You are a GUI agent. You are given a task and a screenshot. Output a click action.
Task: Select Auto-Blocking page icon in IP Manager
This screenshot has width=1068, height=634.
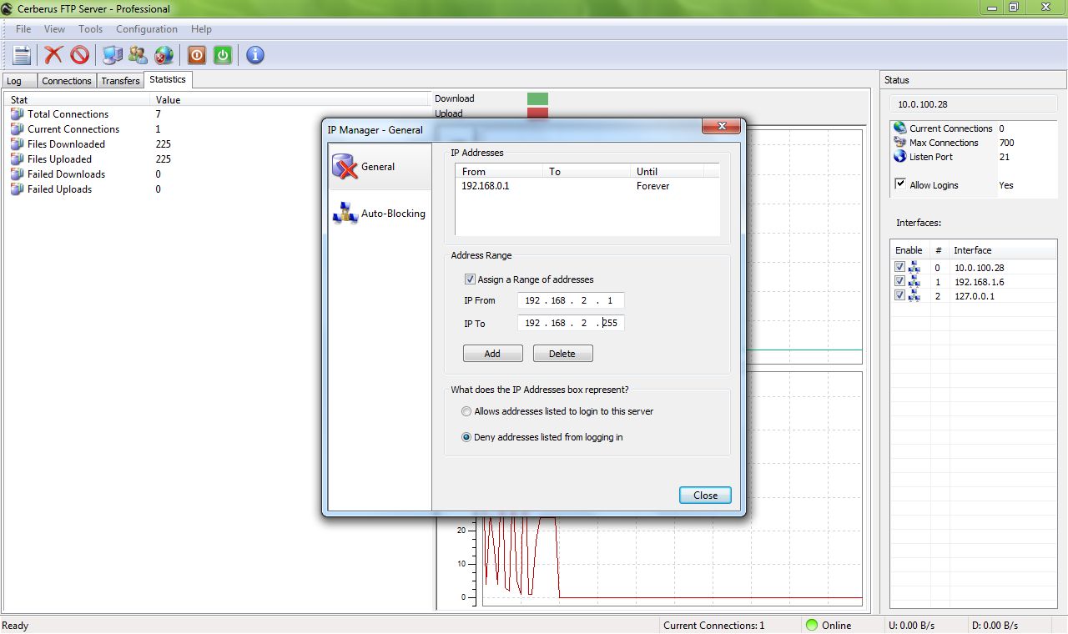point(345,214)
